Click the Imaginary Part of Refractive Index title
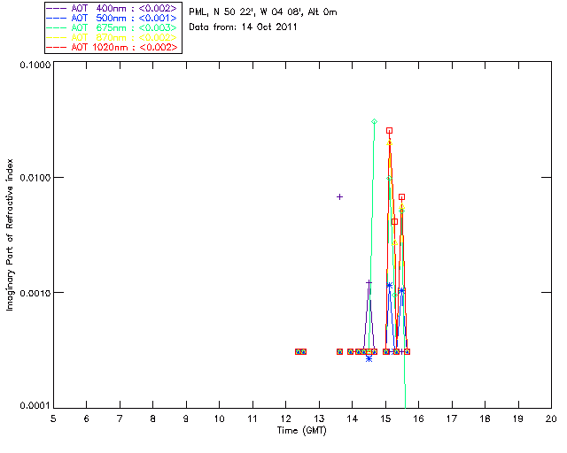This screenshot has width=567, height=453. tap(10, 234)
